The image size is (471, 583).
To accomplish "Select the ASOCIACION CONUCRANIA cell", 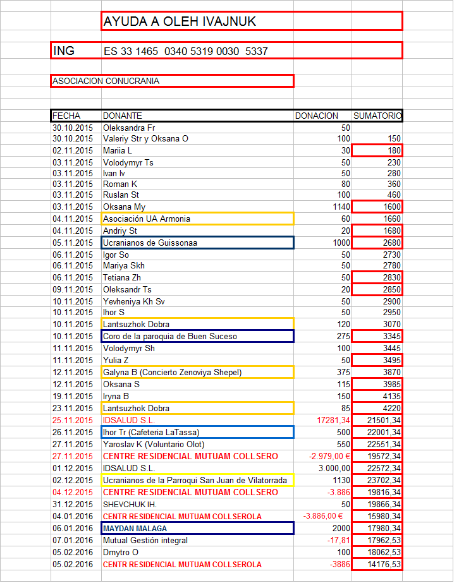I will (171, 81).
